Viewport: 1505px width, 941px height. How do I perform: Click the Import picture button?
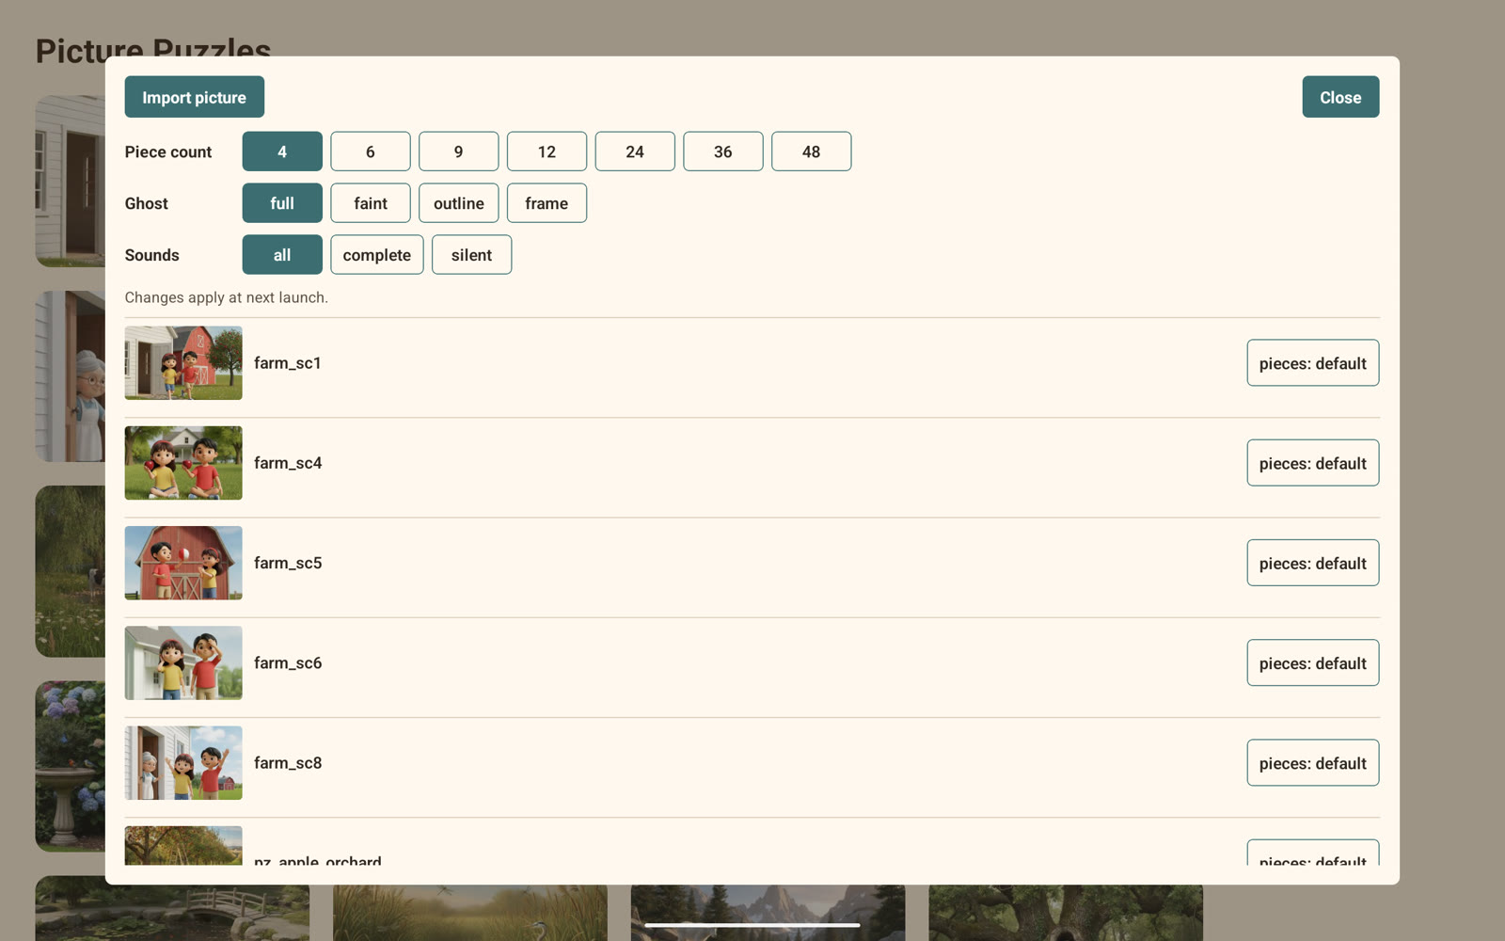(194, 97)
